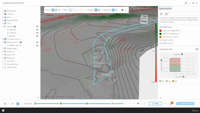Open notifications bell with badge
This screenshot has height=113, width=200.
pyautogui.click(x=171, y=104)
